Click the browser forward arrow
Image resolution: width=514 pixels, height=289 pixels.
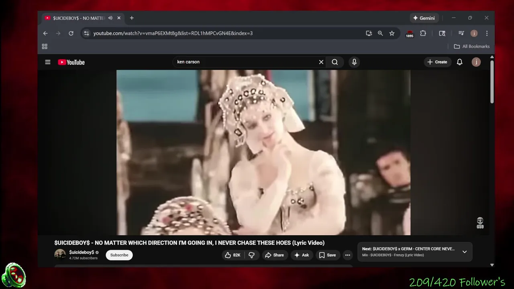point(58,33)
